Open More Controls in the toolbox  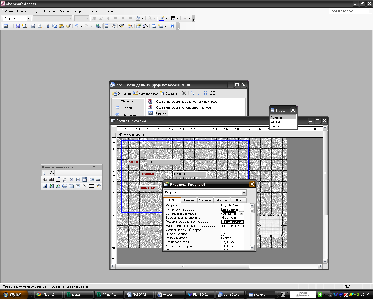click(x=98, y=186)
